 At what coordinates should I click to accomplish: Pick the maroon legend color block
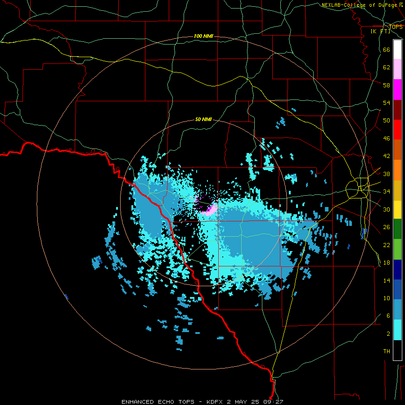397,109
